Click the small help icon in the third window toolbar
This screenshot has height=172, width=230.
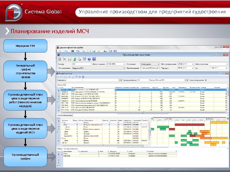click(x=80, y=77)
